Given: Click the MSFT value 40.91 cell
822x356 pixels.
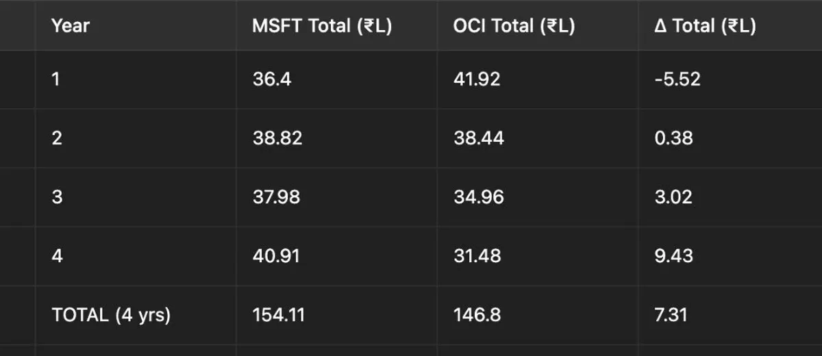Looking at the screenshot, I should [x=276, y=256].
